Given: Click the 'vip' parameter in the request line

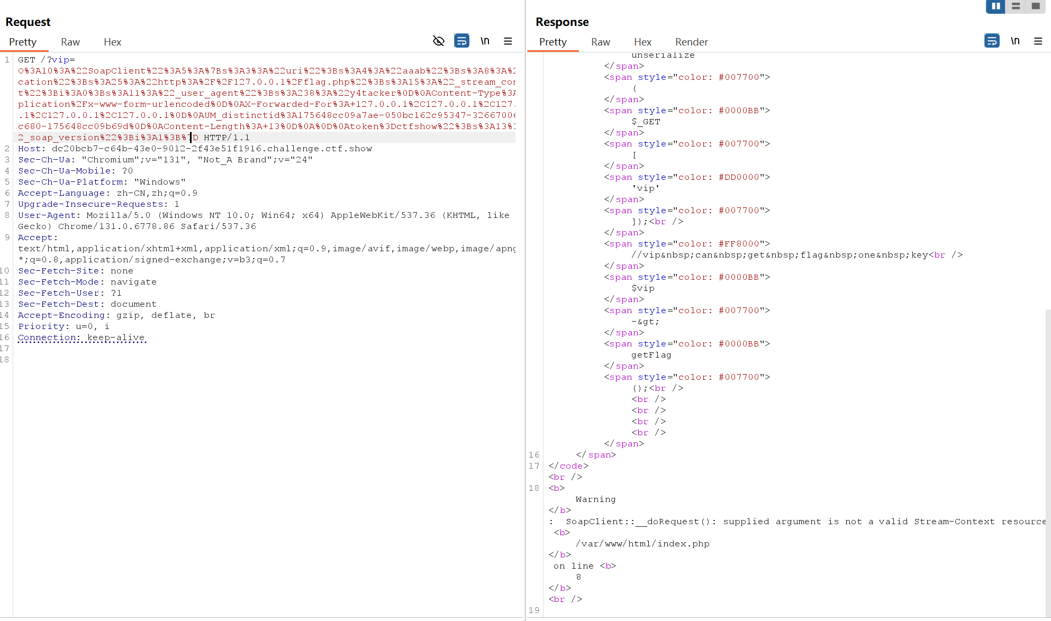Looking at the screenshot, I should coord(61,59).
